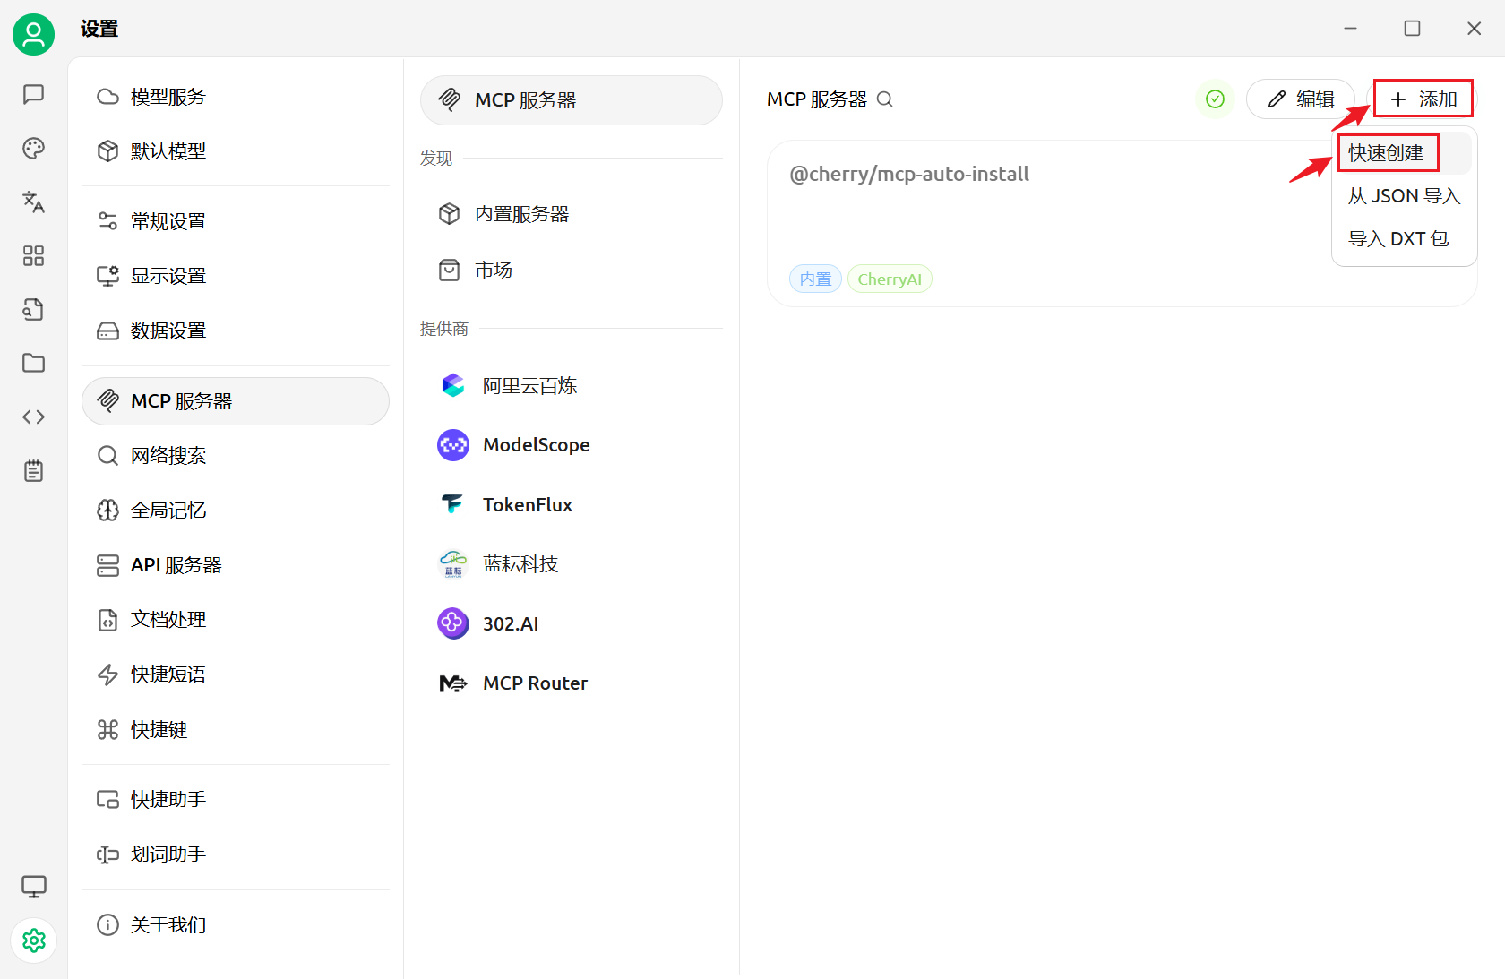
Task: Open 市场 marketplace entry
Action: point(572,270)
